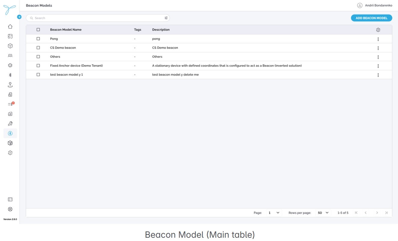Image resolution: width=398 pixels, height=241 pixels.
Task: Toggle the select-all header checkbox
Action: [x=38, y=30]
